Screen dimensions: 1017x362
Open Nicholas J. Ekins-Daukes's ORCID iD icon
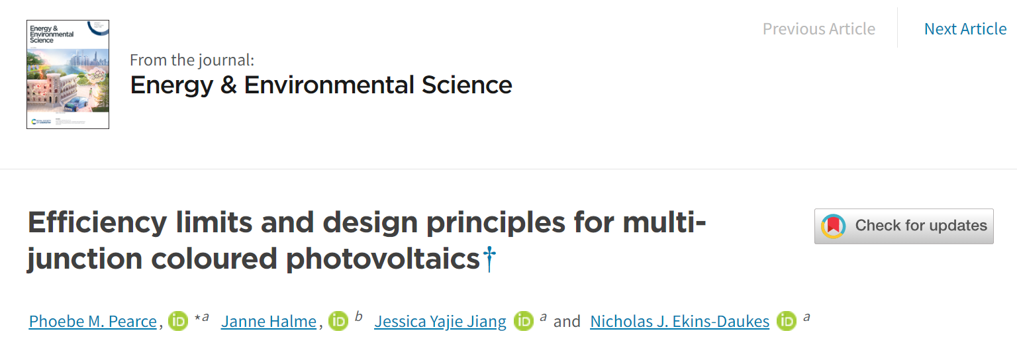787,321
